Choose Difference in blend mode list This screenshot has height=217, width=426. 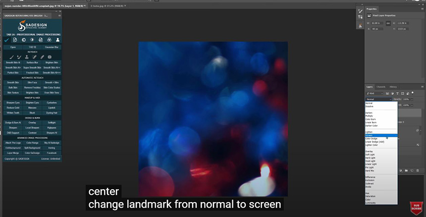point(381,177)
